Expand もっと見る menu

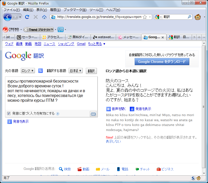(x=97, y=44)
